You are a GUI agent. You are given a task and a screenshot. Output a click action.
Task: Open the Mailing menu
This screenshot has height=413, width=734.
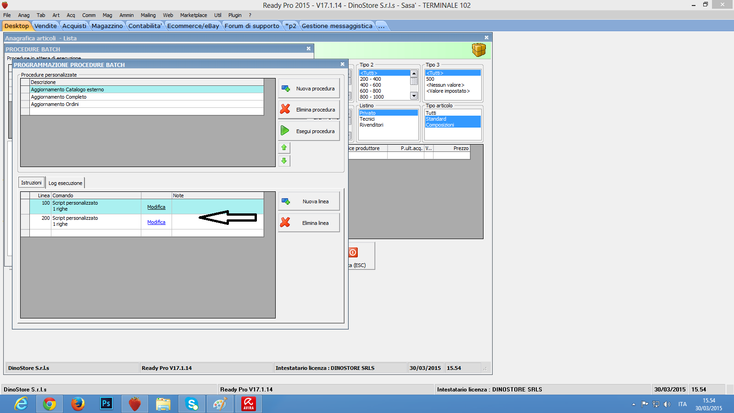[x=148, y=15]
